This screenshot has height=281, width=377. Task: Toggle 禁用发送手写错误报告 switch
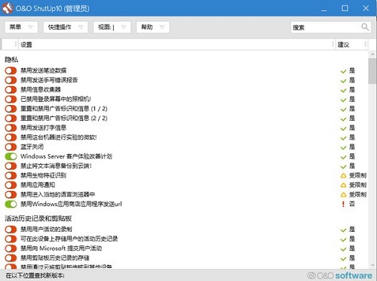click(11, 80)
